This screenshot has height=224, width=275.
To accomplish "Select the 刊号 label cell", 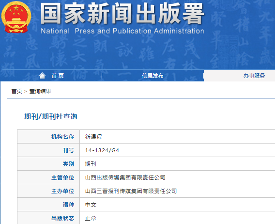I will coord(48,150).
